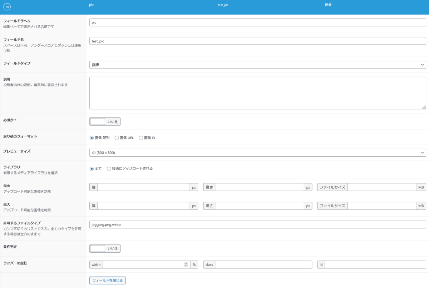429x288 pixels.
Task: Click the "最大" setting label
Action: pyautogui.click(x=7, y=204)
